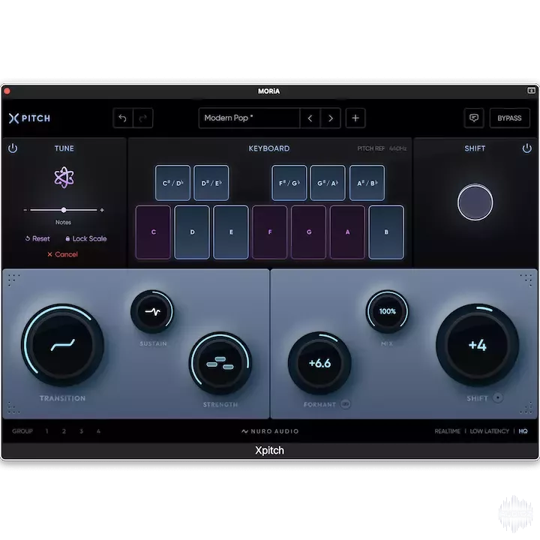
Task: Select the G key on keyboard
Action: (x=308, y=232)
